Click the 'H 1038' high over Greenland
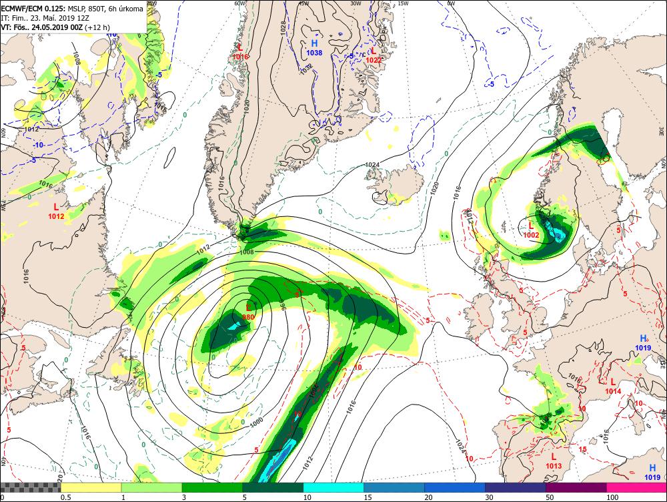This screenshot has width=667, height=502. coord(314,47)
